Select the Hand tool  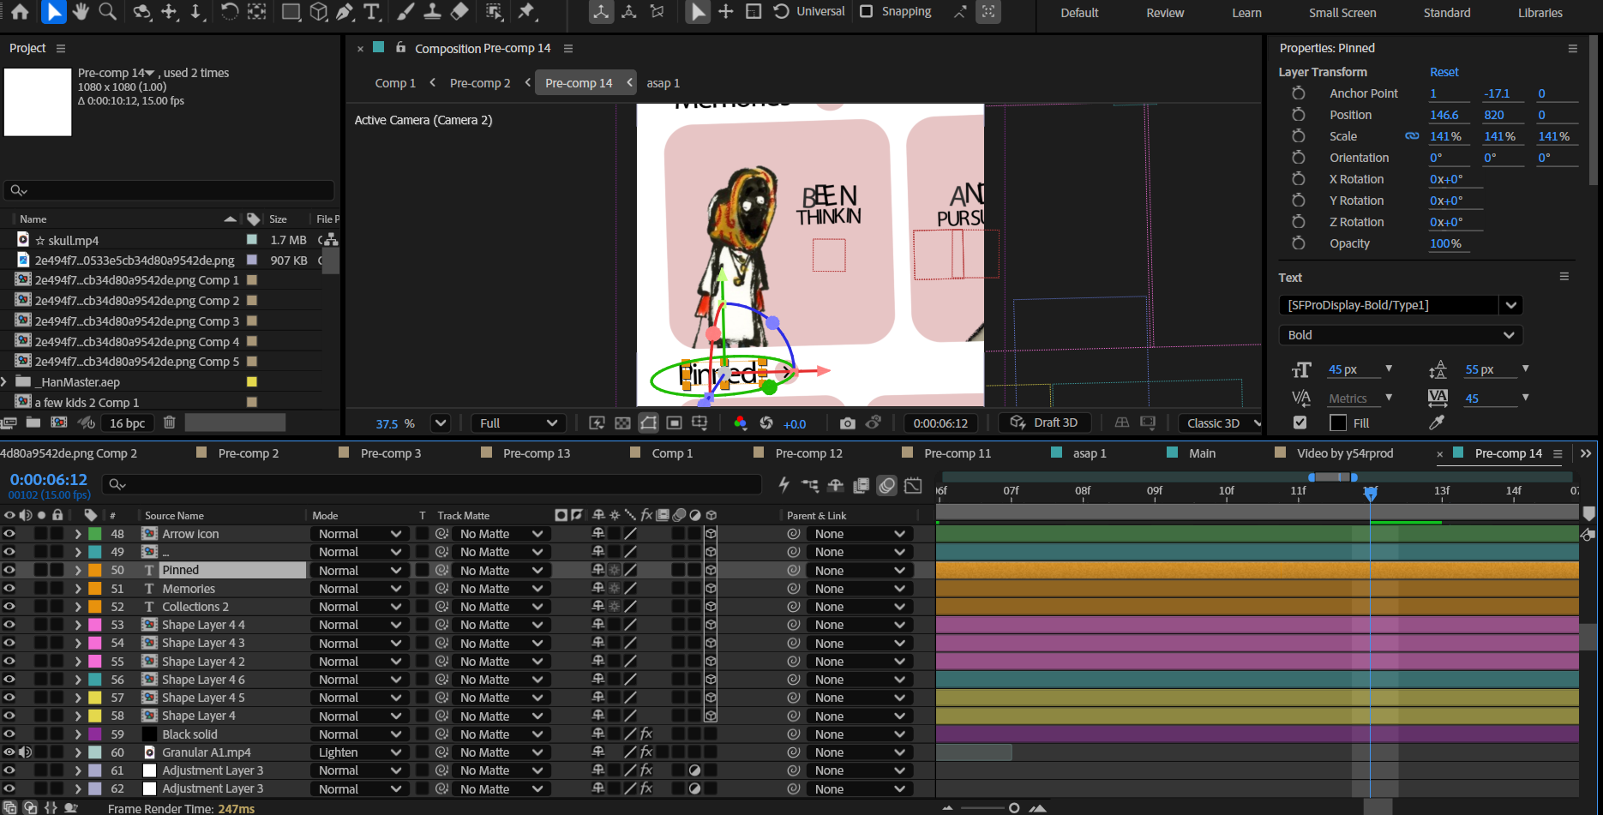coord(81,12)
